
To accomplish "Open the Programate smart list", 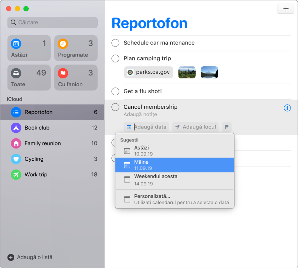I will click(76, 48).
